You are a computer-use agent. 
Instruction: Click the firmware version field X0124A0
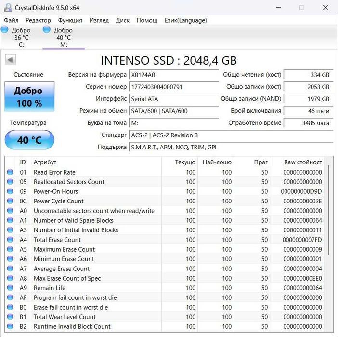click(174, 75)
